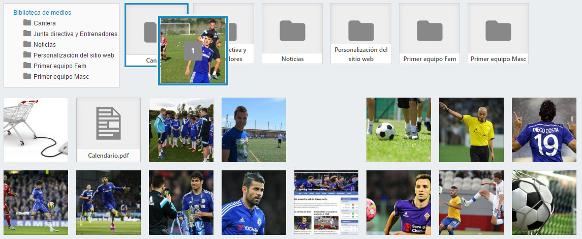Open the Biblioteca de medios root link
Image resolution: width=582 pixels, height=239 pixels.
coord(42,13)
